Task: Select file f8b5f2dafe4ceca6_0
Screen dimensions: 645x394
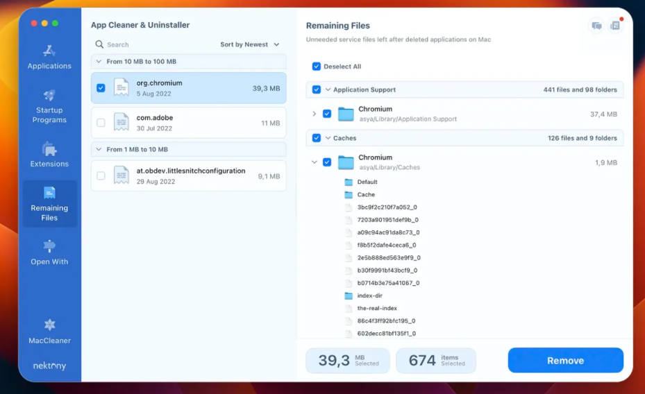Action: click(387, 246)
